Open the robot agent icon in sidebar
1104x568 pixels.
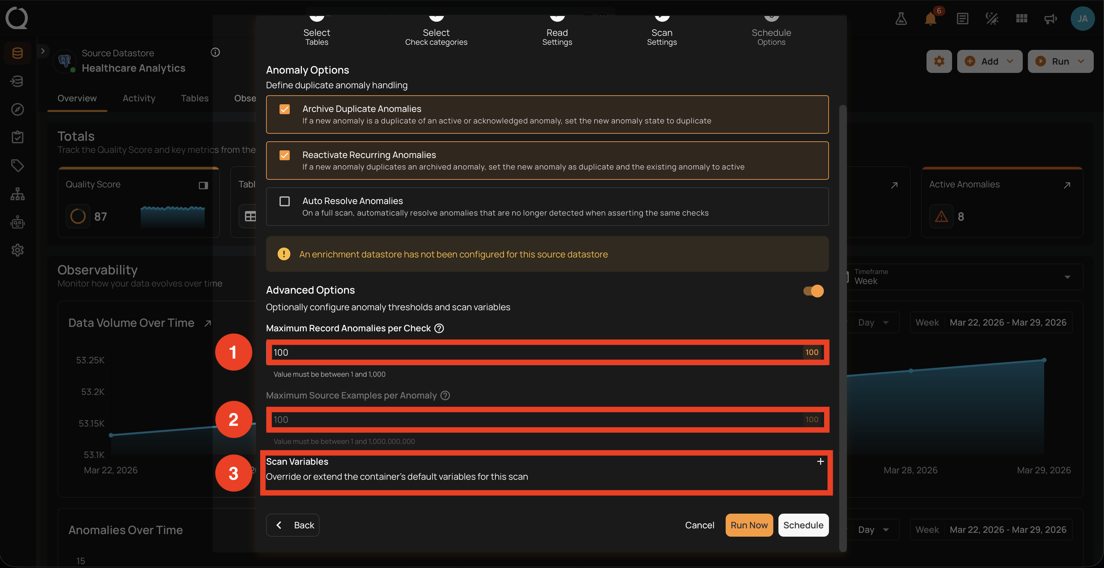pyautogui.click(x=18, y=222)
